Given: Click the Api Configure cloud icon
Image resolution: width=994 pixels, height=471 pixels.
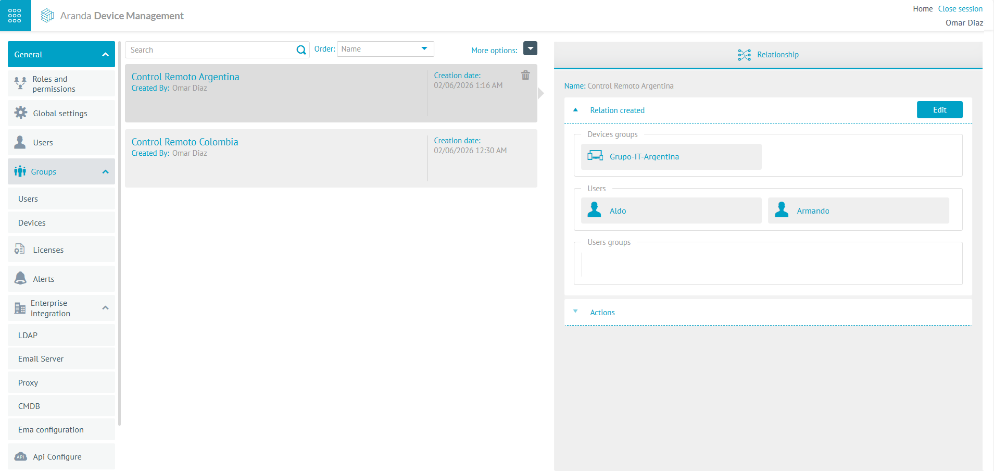Looking at the screenshot, I should pyautogui.click(x=21, y=457).
